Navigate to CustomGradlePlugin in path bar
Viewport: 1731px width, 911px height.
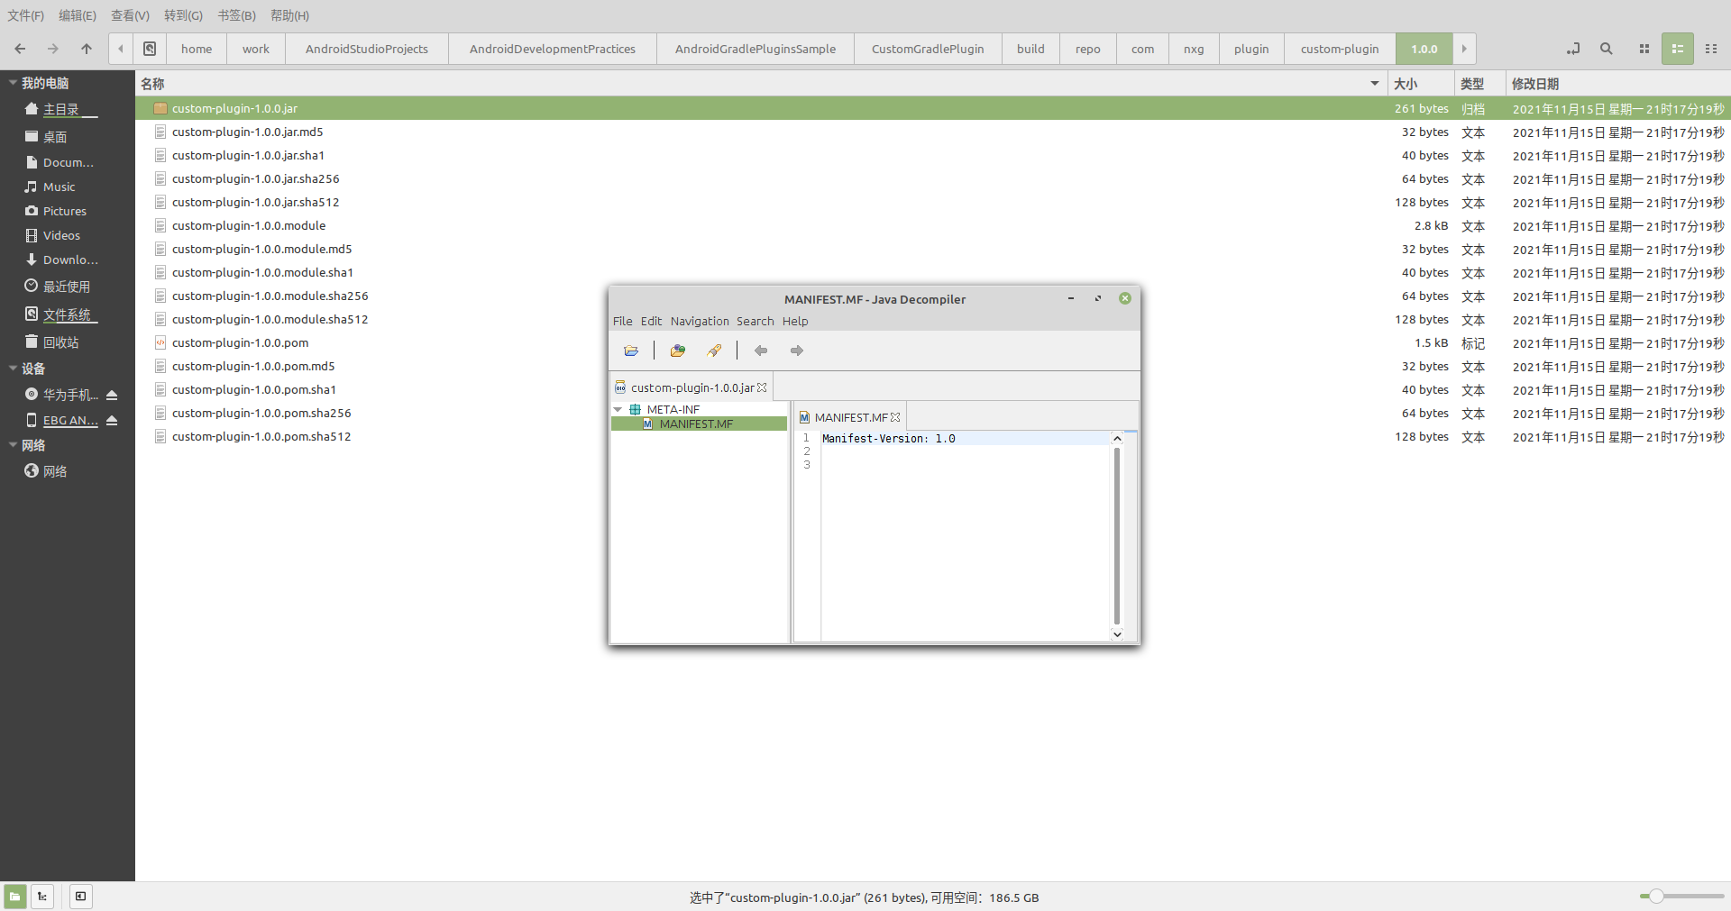point(928,49)
